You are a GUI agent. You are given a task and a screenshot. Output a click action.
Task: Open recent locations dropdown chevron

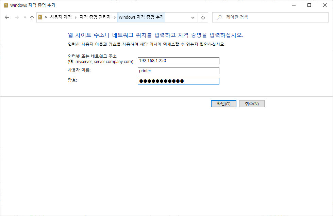[x=25, y=17]
